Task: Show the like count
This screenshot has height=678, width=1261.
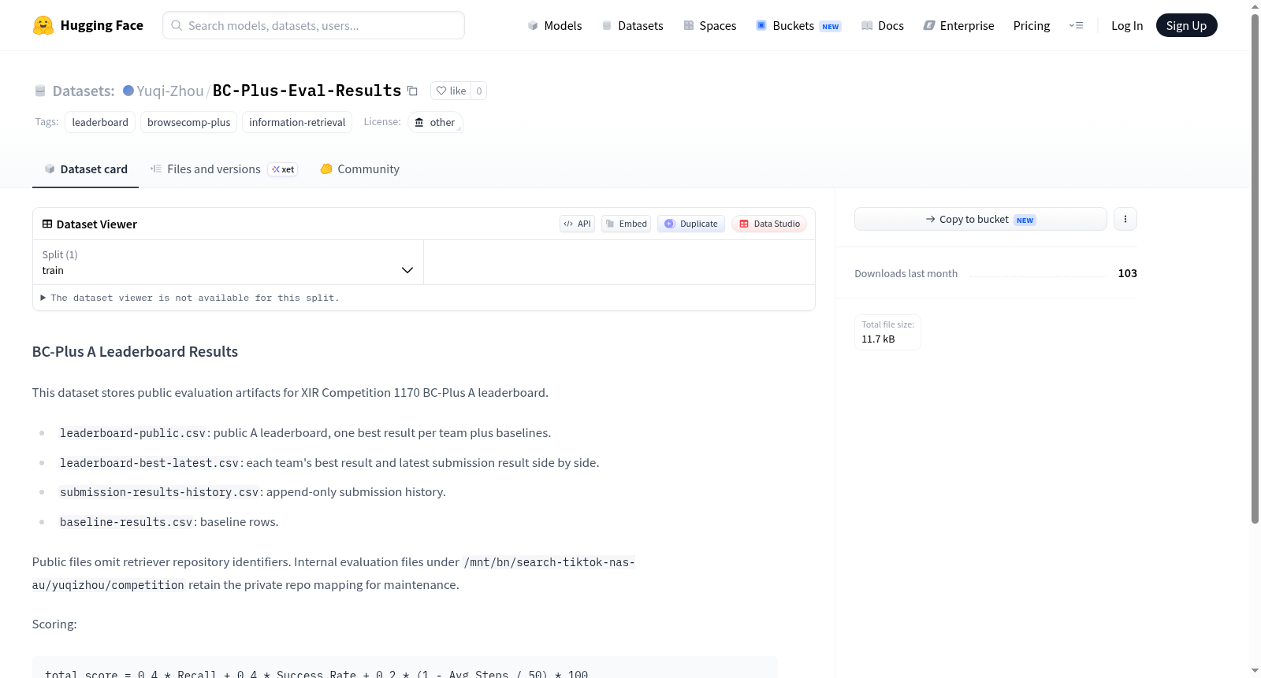Action: (x=479, y=91)
